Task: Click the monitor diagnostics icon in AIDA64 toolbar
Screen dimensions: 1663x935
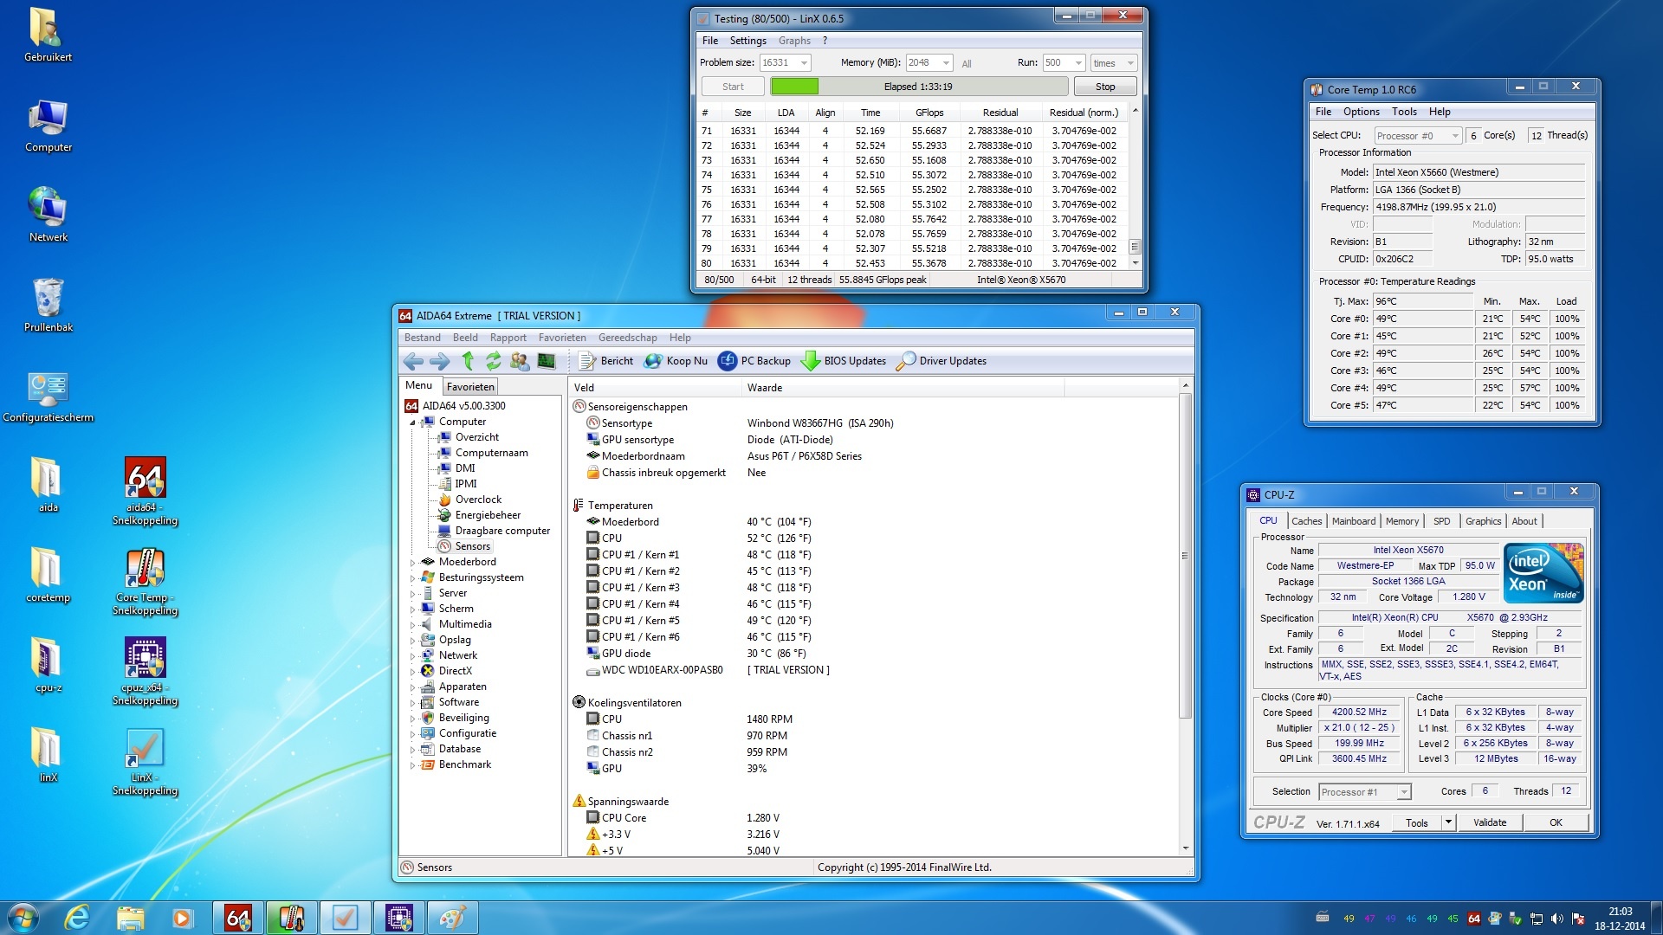Action: (x=547, y=361)
